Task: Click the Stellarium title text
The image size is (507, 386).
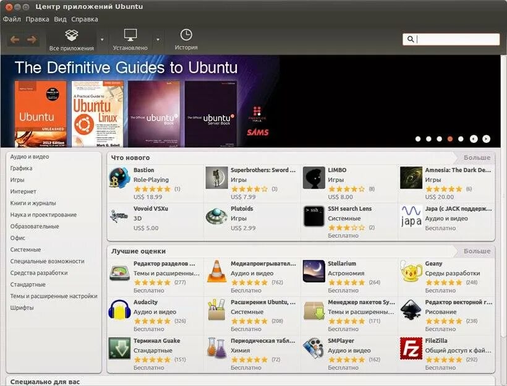Action: tap(342, 264)
